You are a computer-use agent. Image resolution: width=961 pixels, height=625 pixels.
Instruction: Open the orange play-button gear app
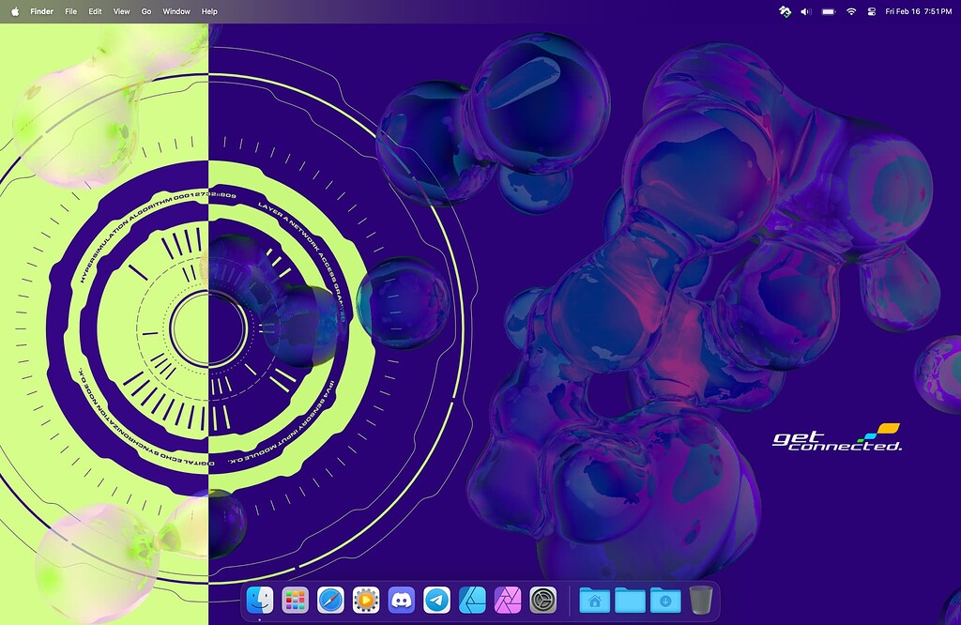point(366,600)
